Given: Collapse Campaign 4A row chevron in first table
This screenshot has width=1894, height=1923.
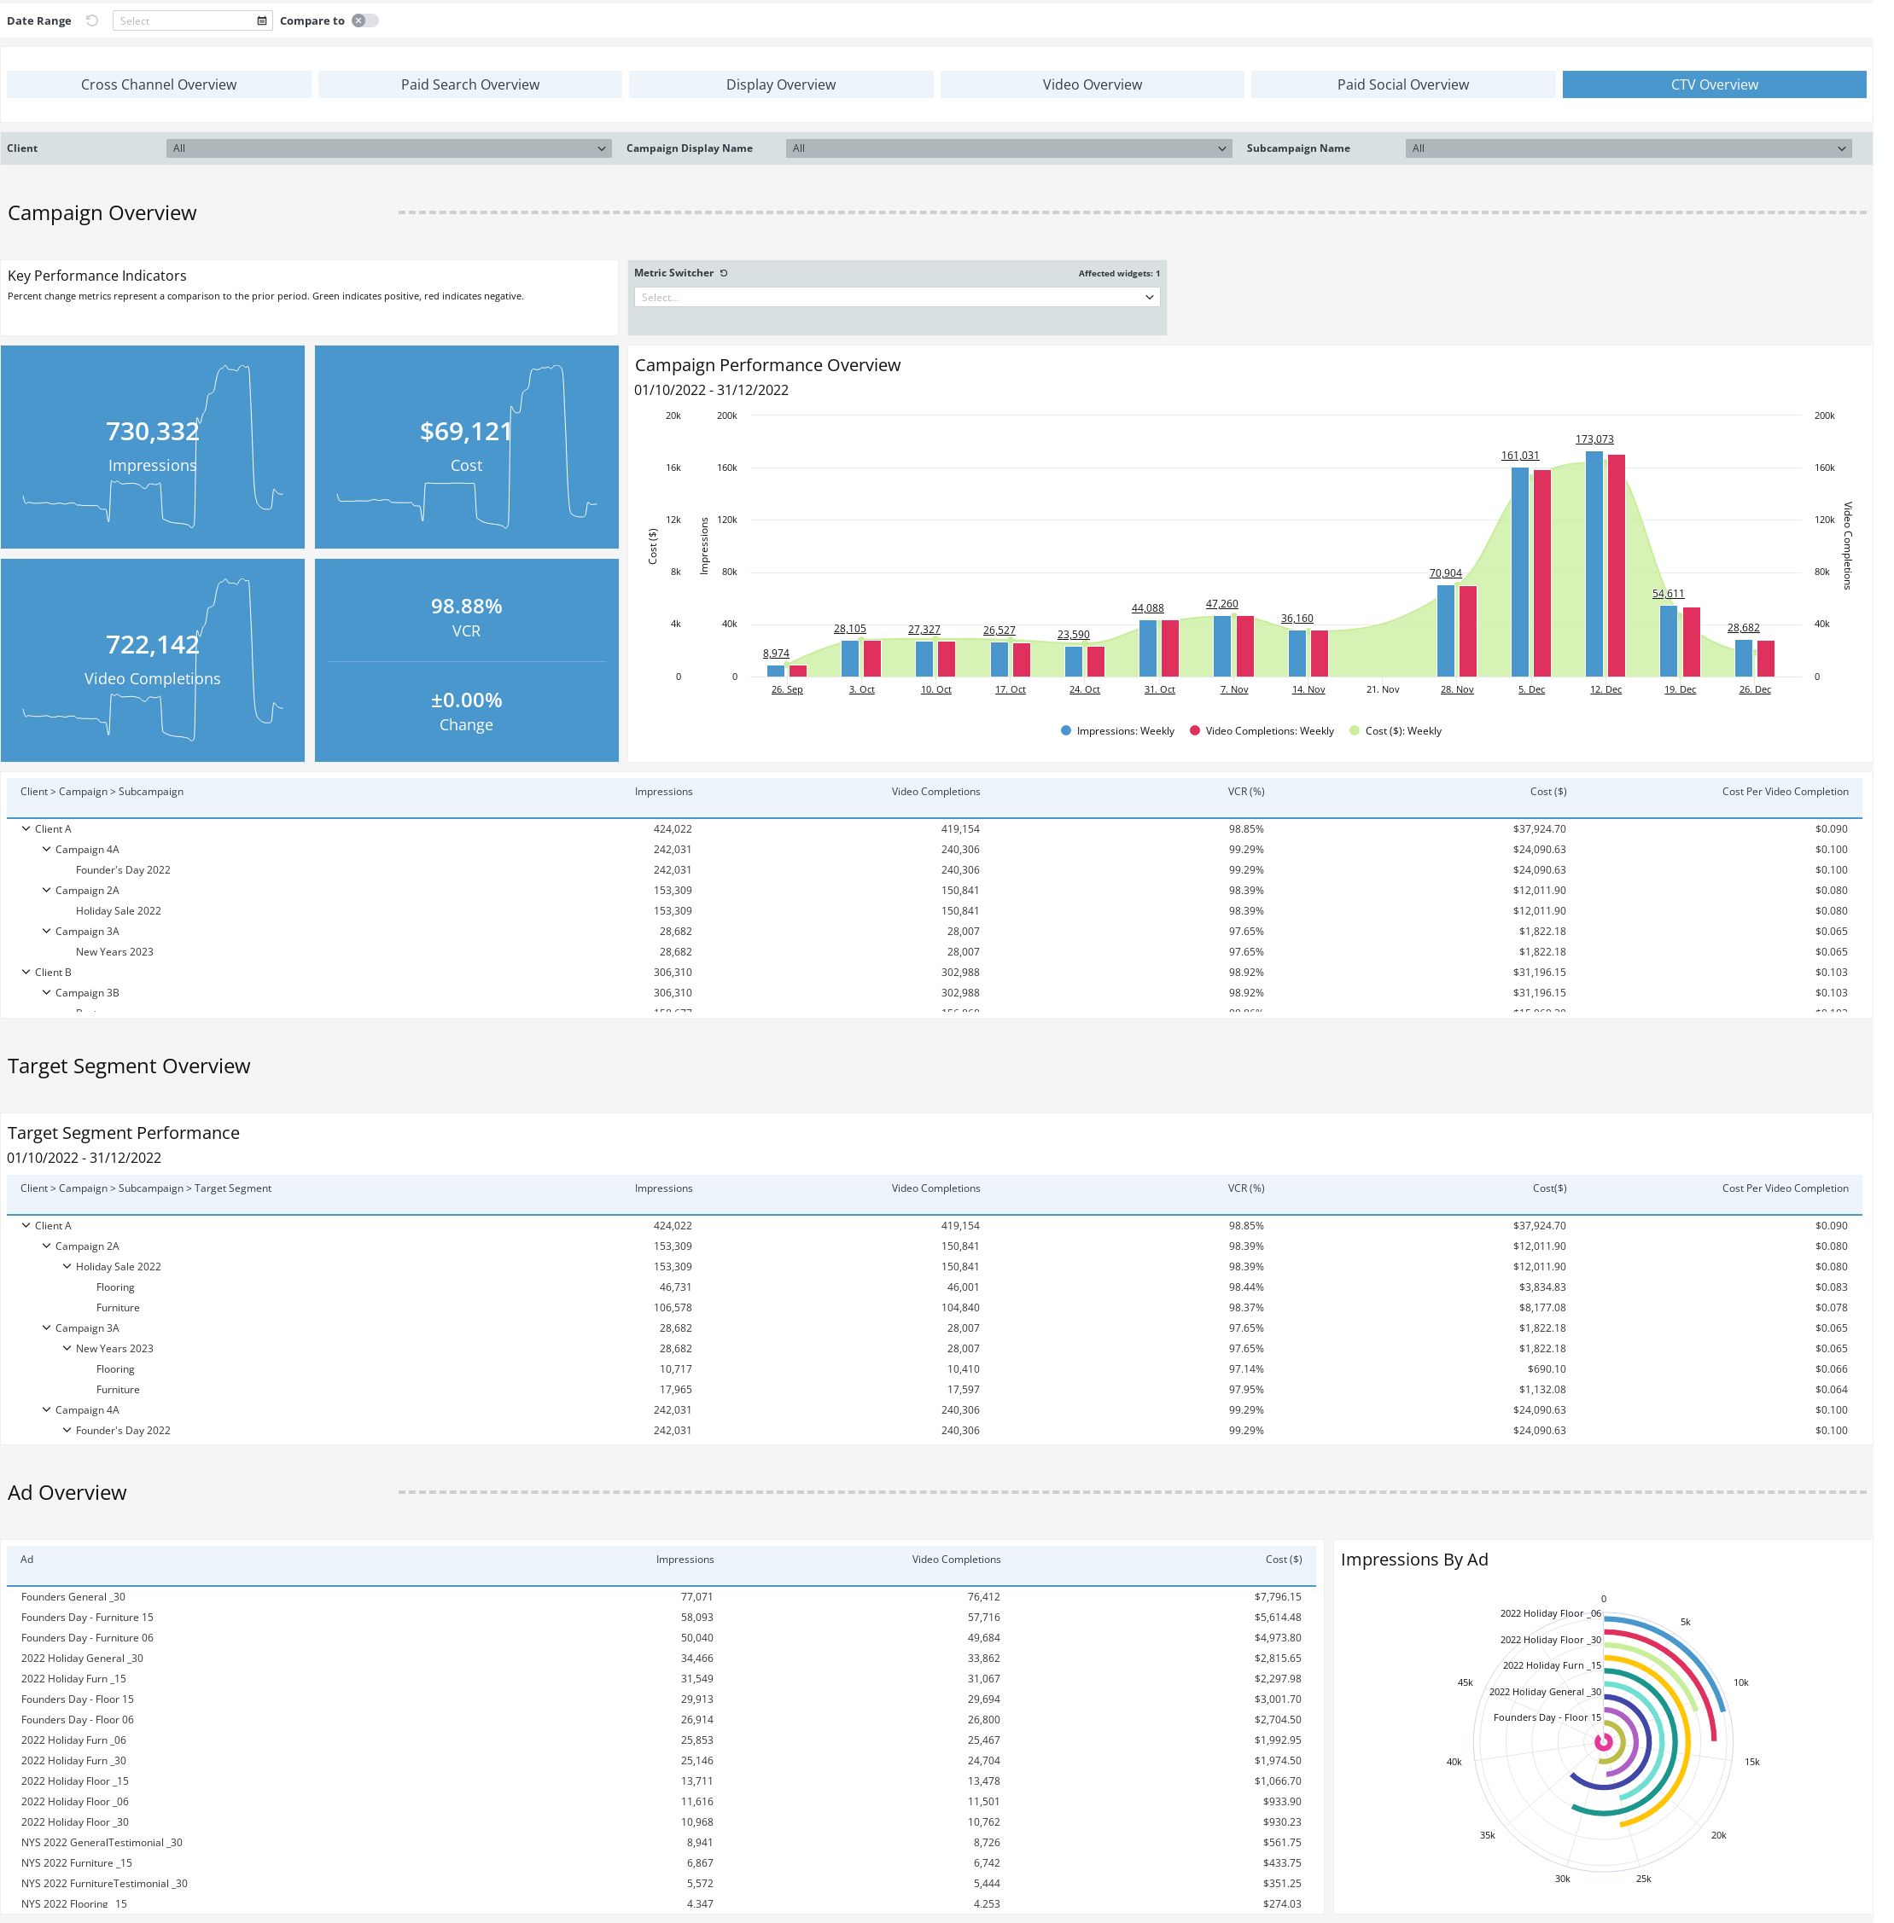Looking at the screenshot, I should (x=47, y=850).
